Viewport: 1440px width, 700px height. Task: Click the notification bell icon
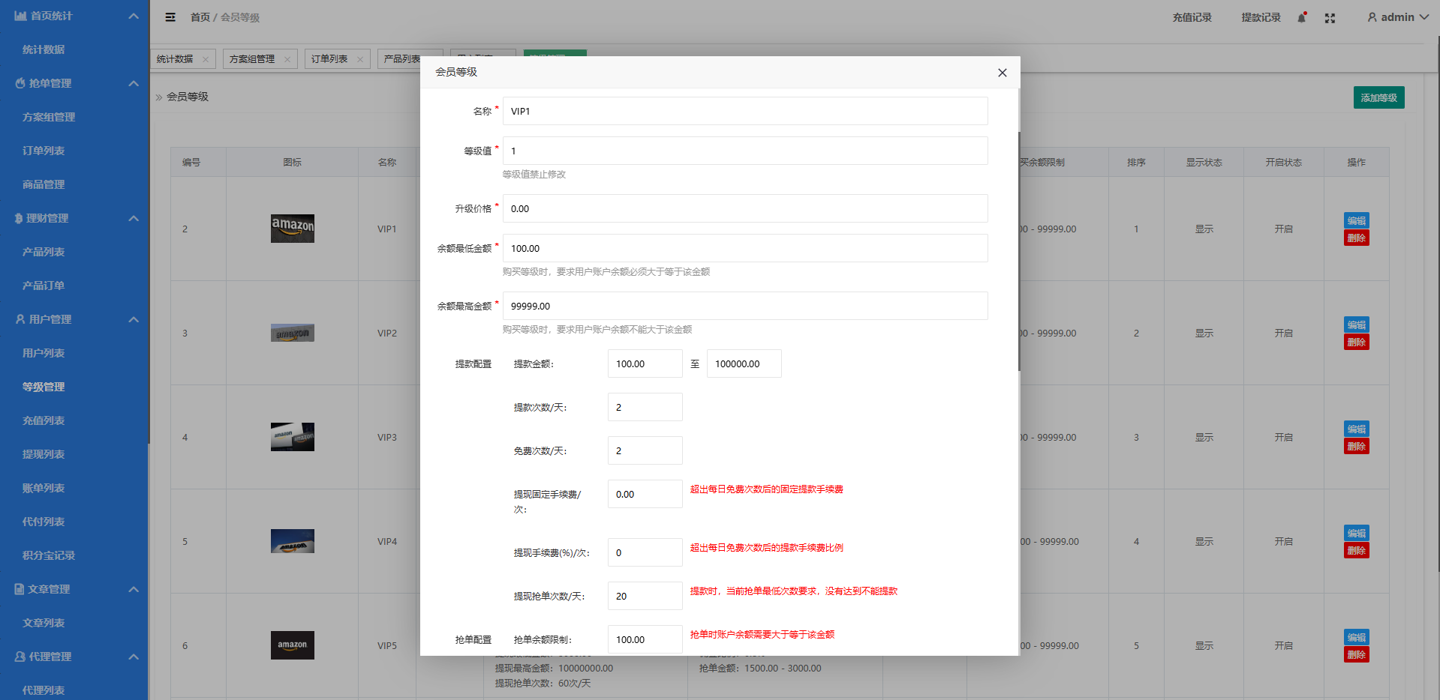click(1302, 17)
